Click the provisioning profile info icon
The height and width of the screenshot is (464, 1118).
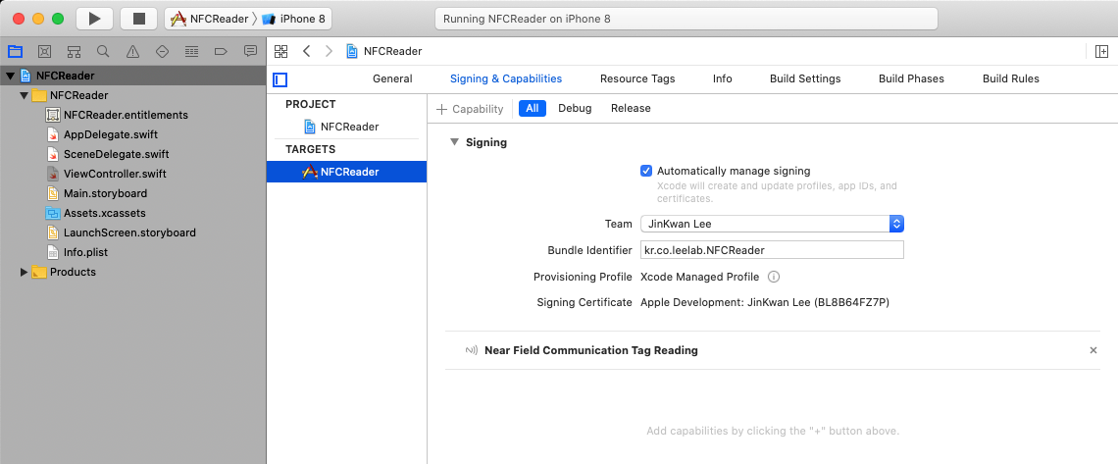pos(774,277)
